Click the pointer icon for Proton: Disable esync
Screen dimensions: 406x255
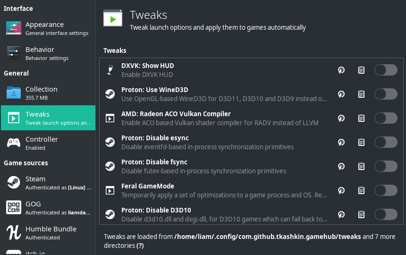(341, 142)
